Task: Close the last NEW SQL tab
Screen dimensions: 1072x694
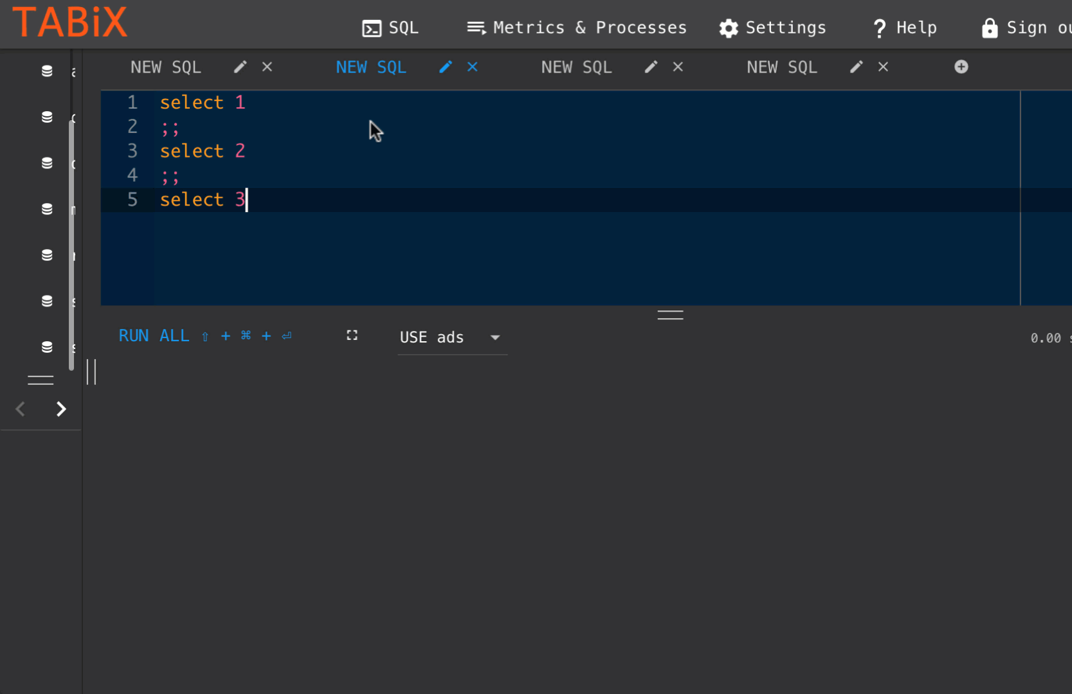Action: click(883, 66)
